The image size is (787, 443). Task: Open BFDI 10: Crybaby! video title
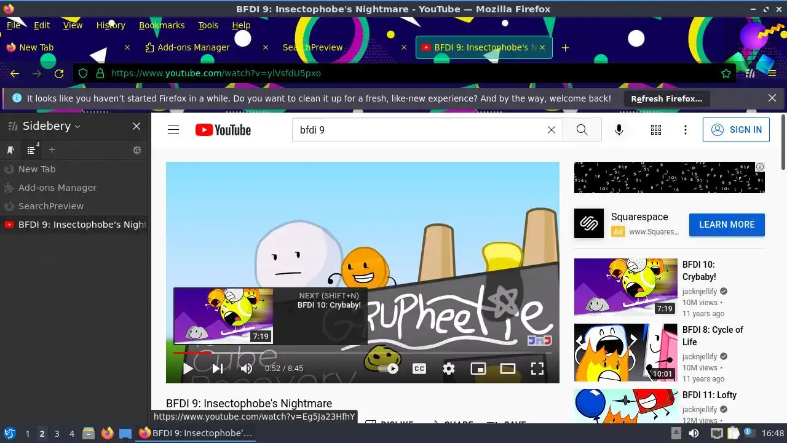[x=699, y=271]
